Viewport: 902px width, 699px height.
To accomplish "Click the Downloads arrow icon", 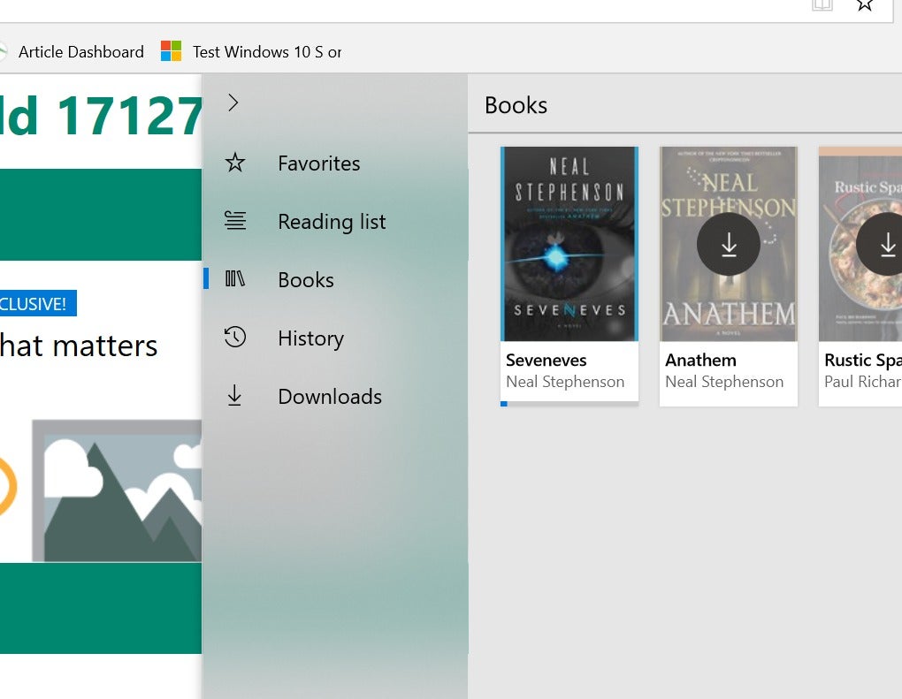I will pyautogui.click(x=234, y=396).
